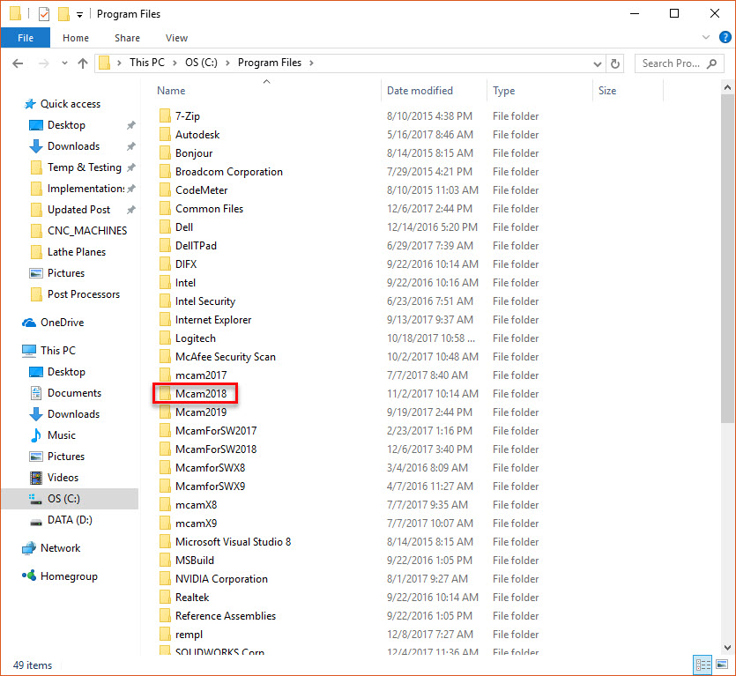736x676 pixels.
Task: Click OS (C:) in the address breadcrumb
Action: click(201, 63)
